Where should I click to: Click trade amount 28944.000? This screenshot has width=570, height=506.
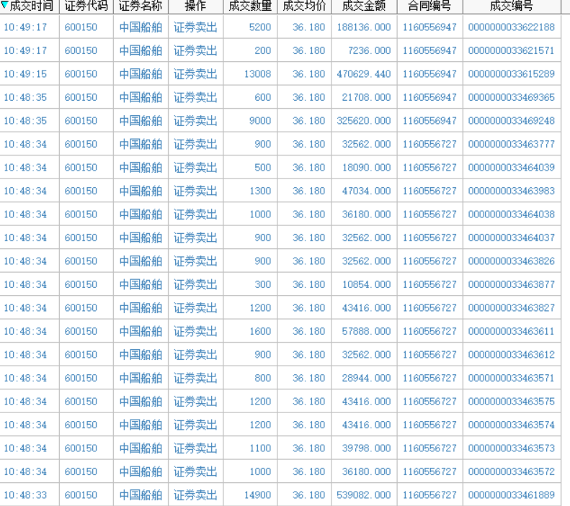pyautogui.click(x=366, y=378)
